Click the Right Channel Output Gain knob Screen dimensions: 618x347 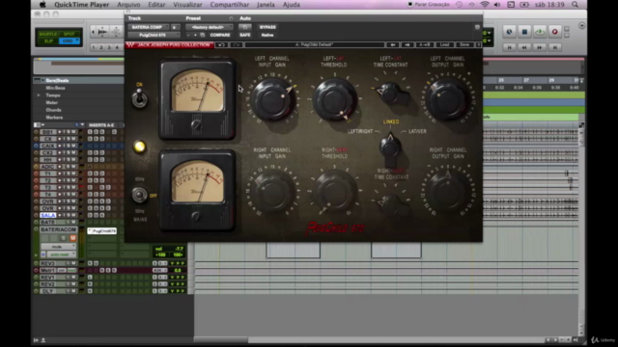447,192
